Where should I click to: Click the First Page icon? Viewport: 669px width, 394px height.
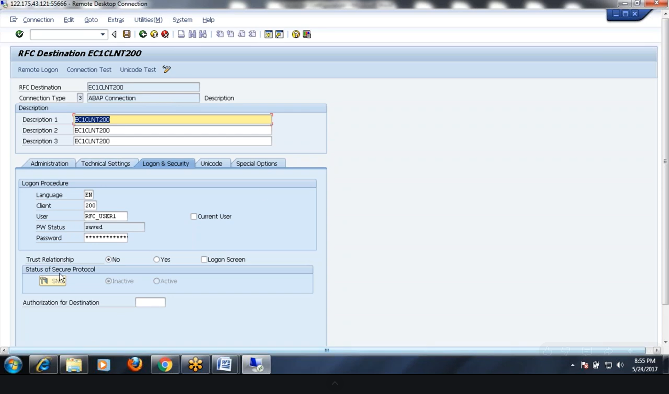coord(220,34)
